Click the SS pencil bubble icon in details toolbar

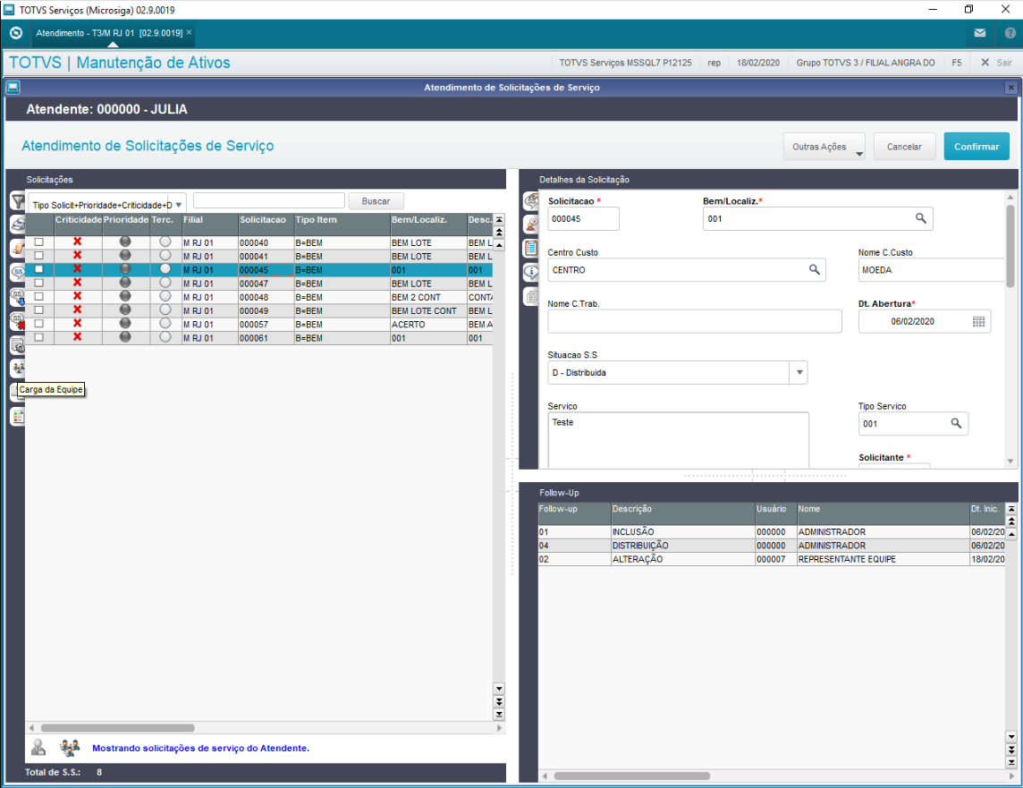(530, 201)
